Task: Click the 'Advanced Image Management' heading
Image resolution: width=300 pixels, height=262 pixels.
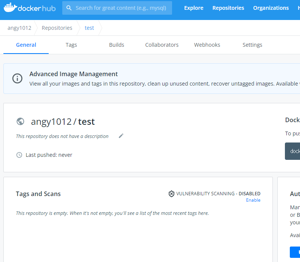Action: tap(74, 74)
